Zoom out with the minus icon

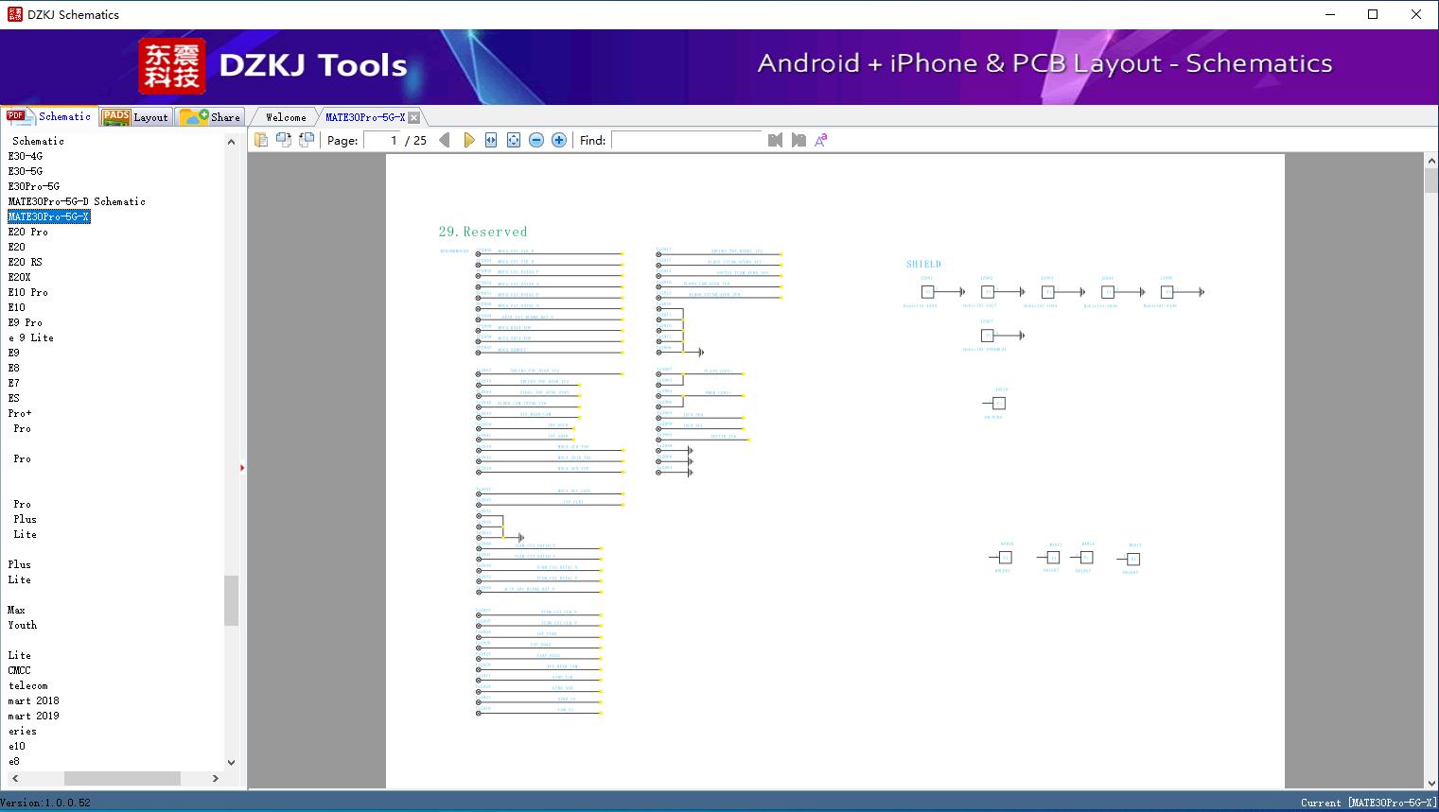click(x=536, y=140)
